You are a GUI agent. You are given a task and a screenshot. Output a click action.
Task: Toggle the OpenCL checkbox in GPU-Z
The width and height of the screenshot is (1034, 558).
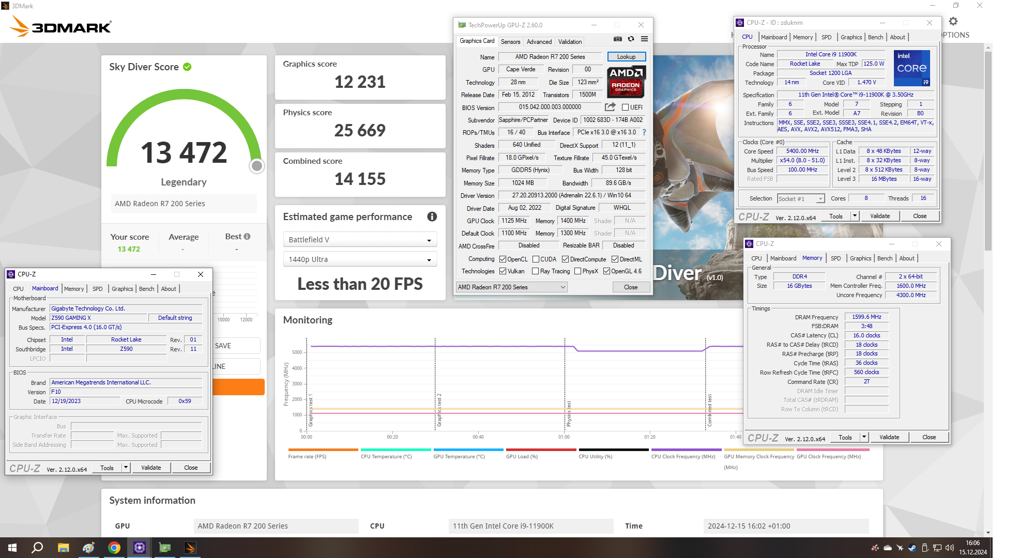(503, 259)
